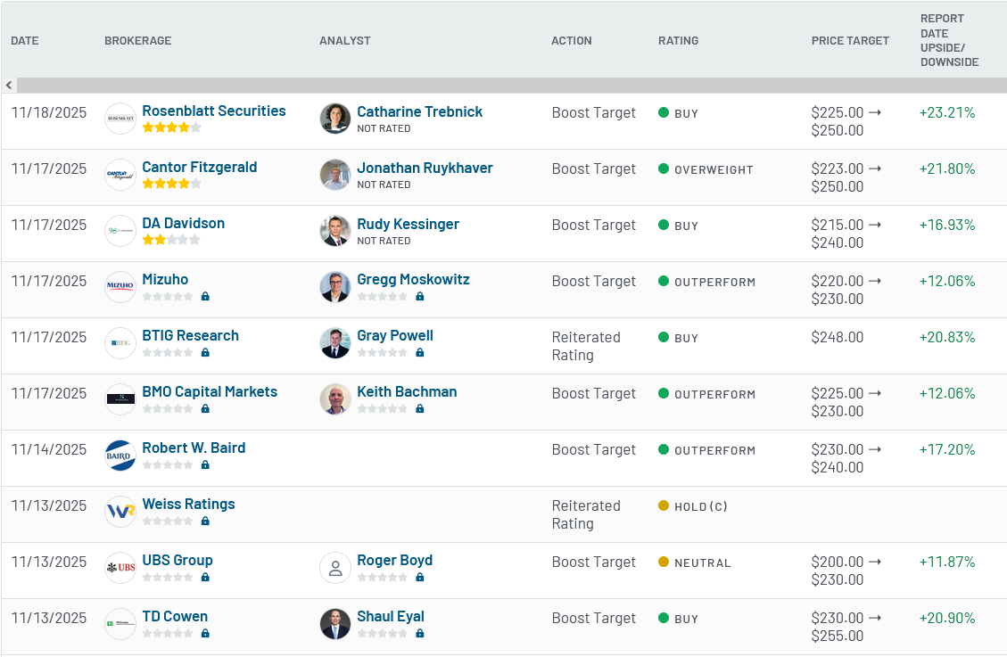Viewport: 1007px width, 657px height.
Task: Open the Robert W. Baird link
Action: tap(194, 448)
